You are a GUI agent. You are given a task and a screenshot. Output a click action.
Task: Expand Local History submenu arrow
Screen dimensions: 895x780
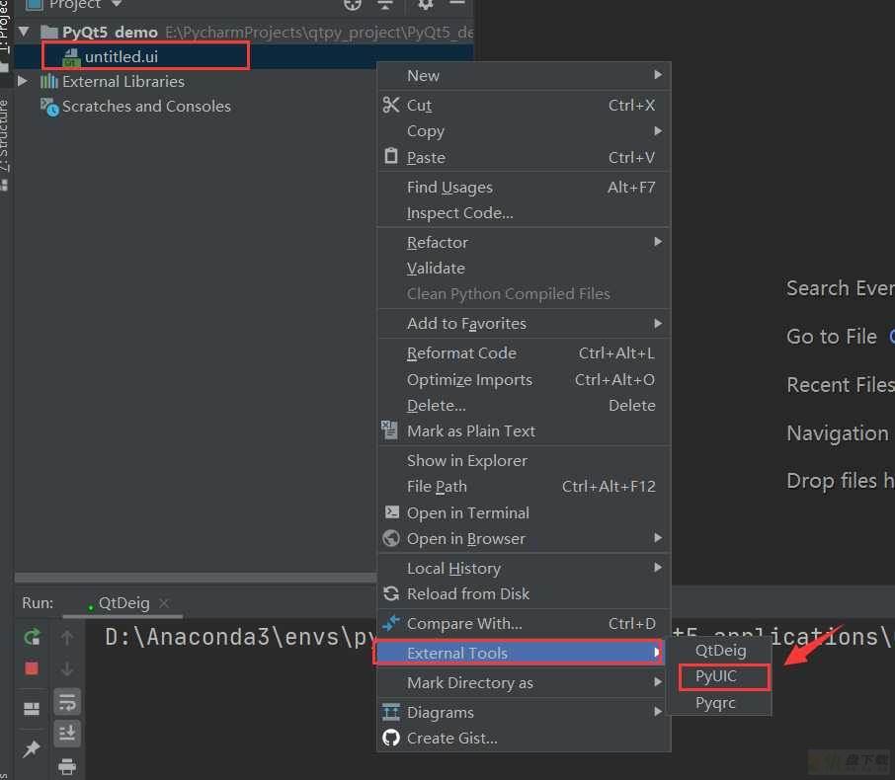tap(658, 567)
